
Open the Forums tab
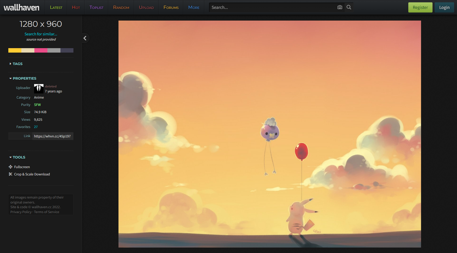tap(171, 7)
